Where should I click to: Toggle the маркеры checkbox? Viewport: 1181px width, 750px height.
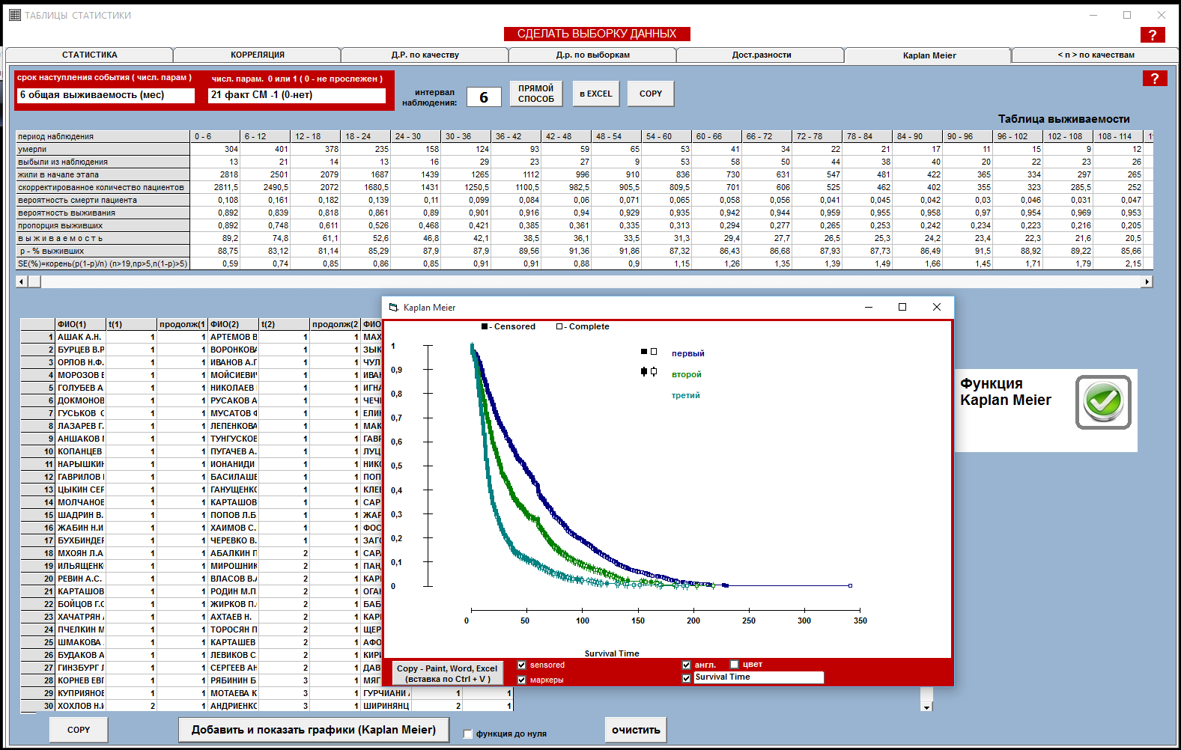[x=522, y=680]
